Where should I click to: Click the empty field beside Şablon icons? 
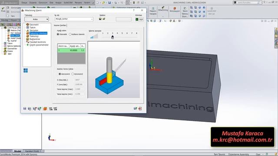pyautogui.click(x=123, y=19)
